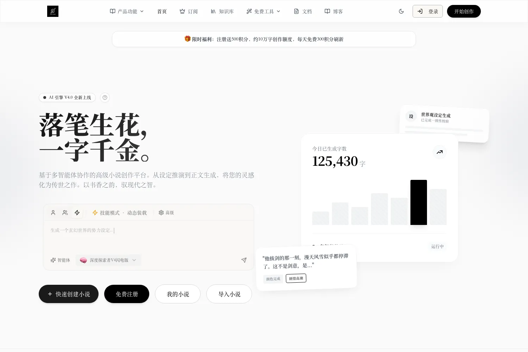
Task: Click the brain icon of the model selector
Action: (83, 260)
